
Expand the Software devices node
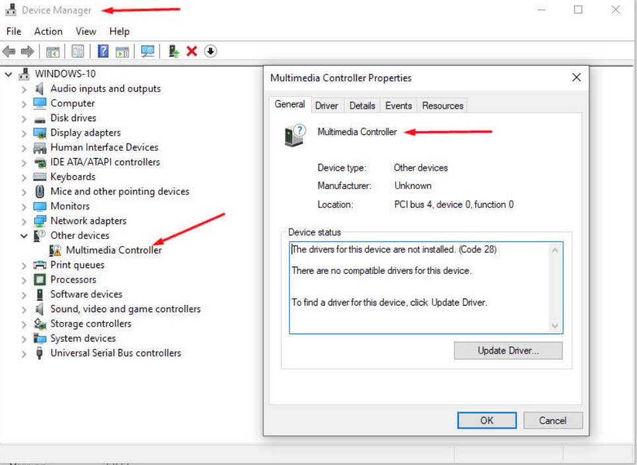tap(24, 294)
